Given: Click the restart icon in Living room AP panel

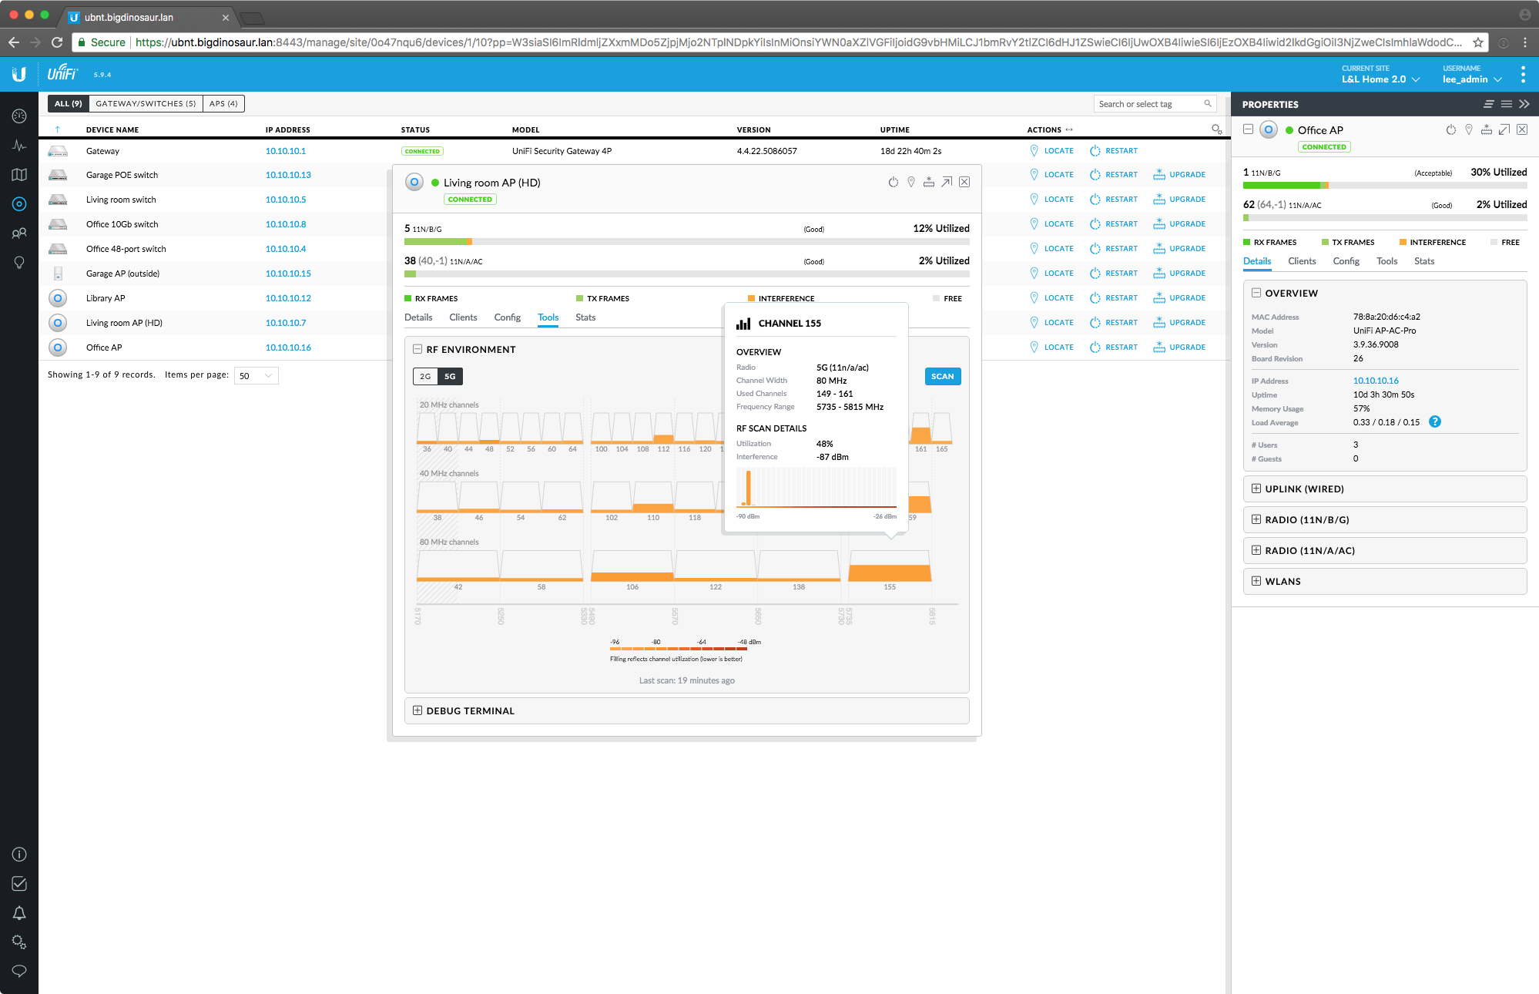Looking at the screenshot, I should tap(893, 182).
